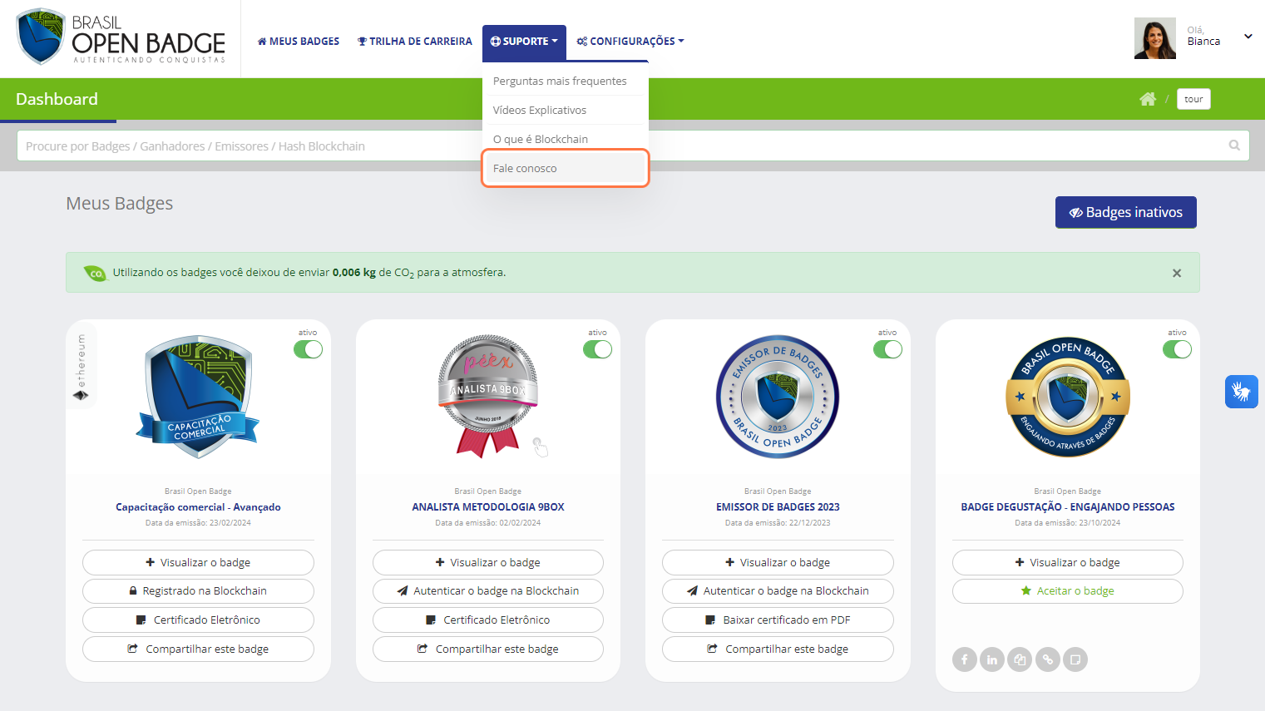Click the search magnifier icon
1265x711 pixels.
1234,146
